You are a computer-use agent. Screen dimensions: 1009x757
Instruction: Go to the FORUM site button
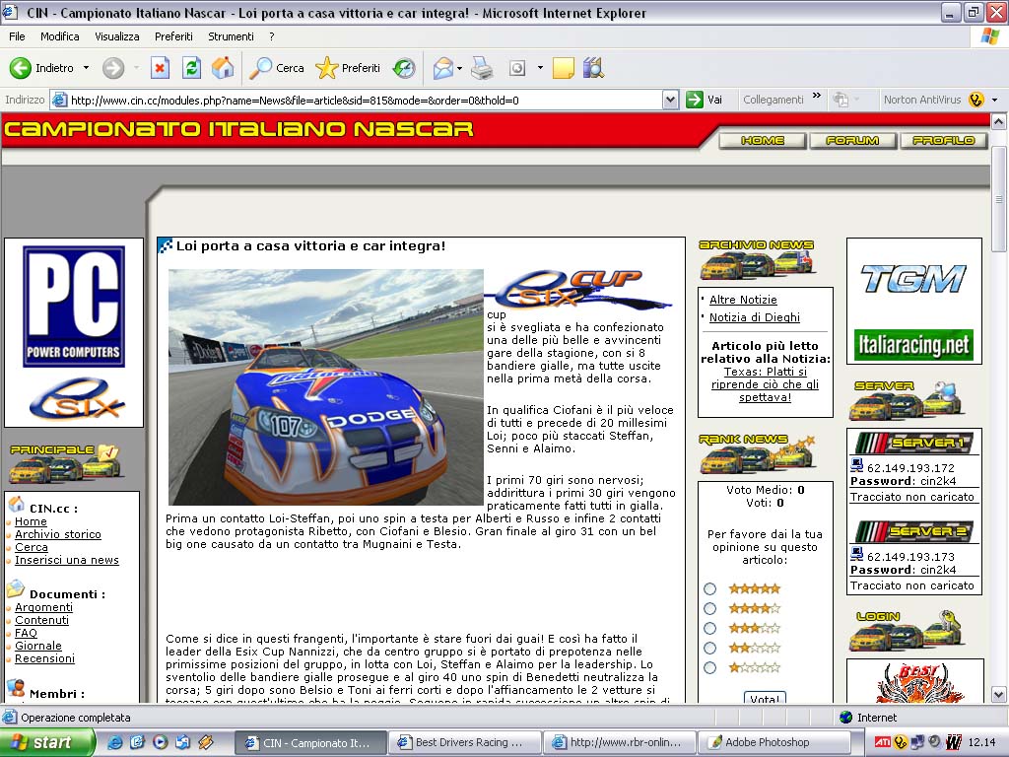pyautogui.click(x=852, y=140)
